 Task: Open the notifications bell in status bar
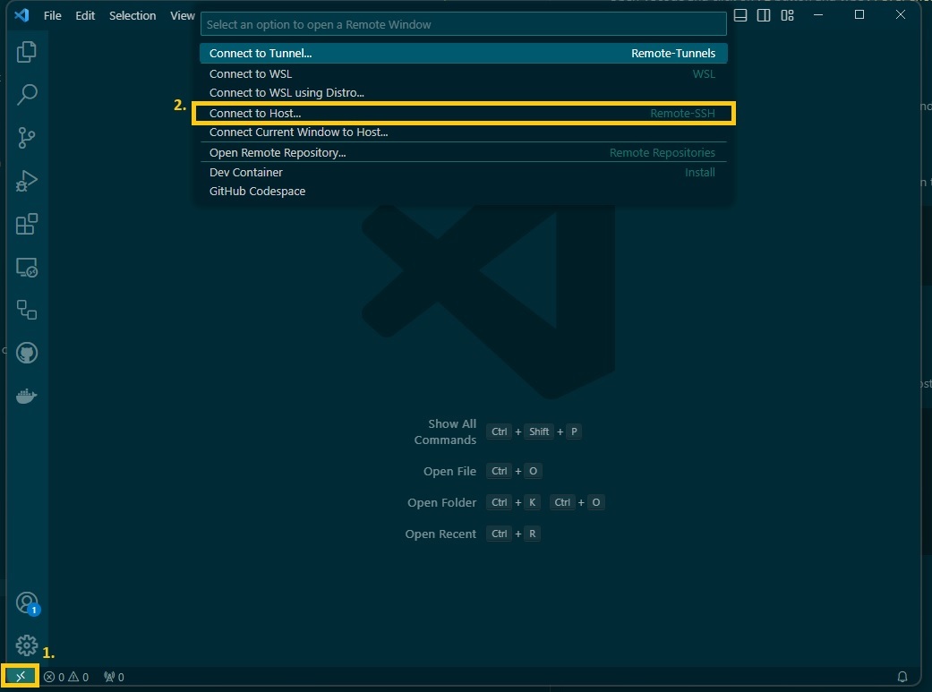pyautogui.click(x=902, y=677)
